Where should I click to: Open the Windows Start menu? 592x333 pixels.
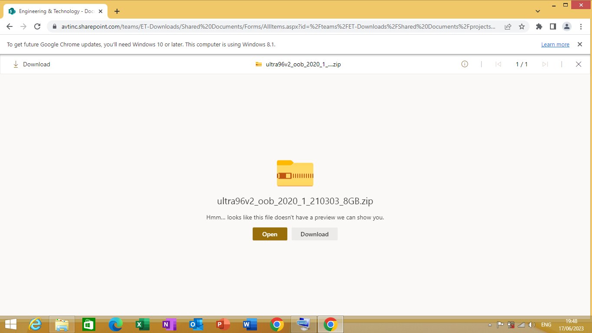pos(10,324)
